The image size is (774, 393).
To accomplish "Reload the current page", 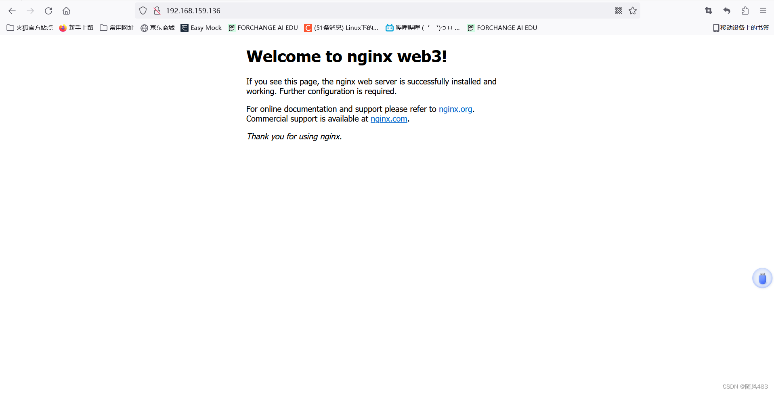I will (48, 11).
